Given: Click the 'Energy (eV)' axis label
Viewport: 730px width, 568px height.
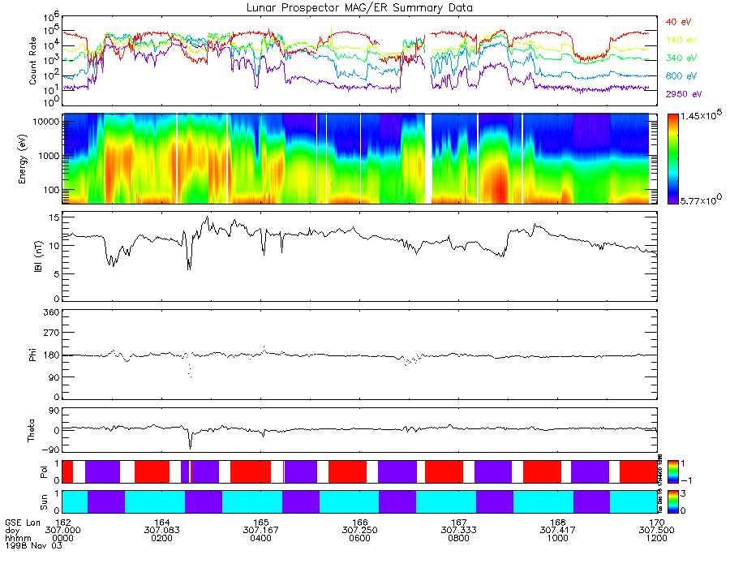Looking at the screenshot, I should point(22,159).
